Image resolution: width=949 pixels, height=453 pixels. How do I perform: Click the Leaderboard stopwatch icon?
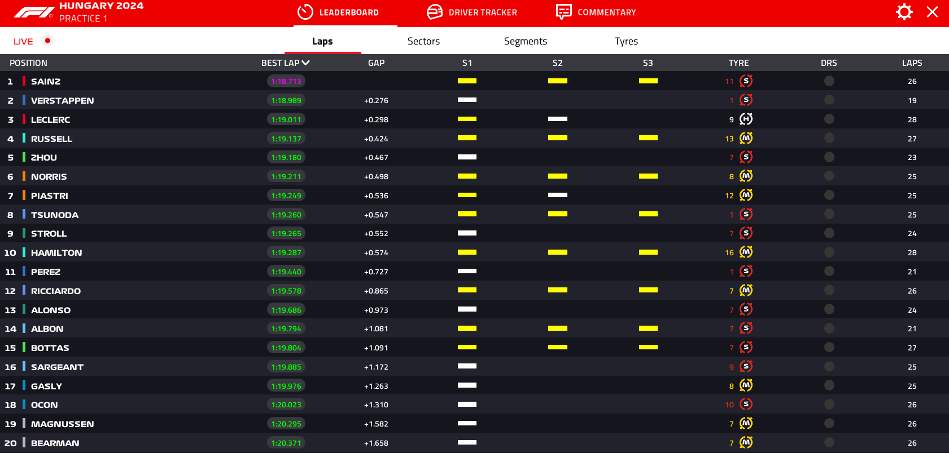(305, 12)
